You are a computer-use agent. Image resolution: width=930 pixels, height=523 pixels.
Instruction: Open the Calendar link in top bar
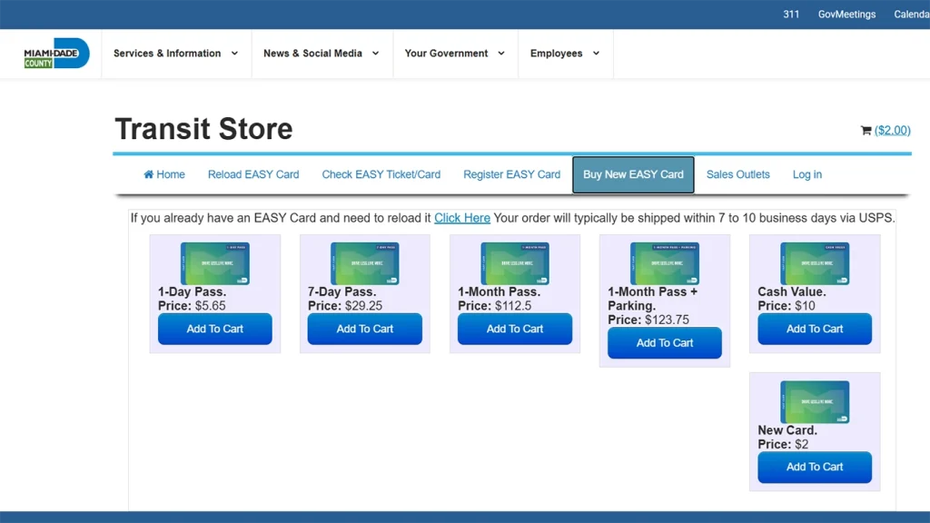pyautogui.click(x=912, y=15)
